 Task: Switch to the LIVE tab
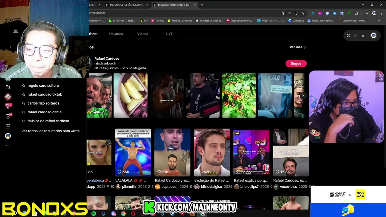[169, 34]
